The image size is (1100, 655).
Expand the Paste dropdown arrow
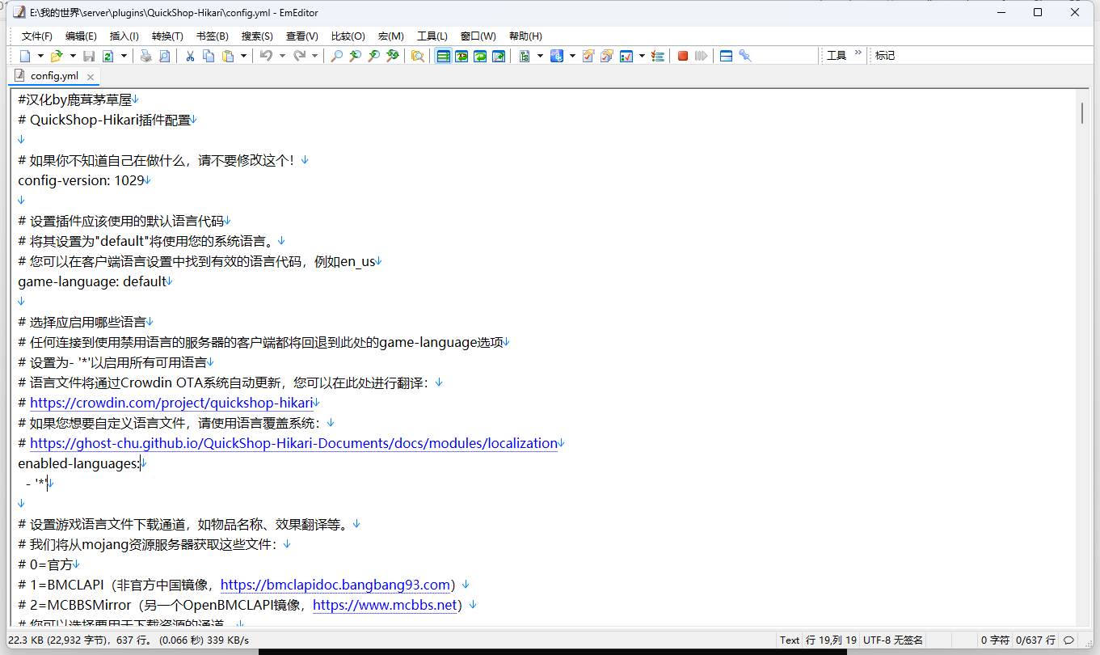coord(243,56)
